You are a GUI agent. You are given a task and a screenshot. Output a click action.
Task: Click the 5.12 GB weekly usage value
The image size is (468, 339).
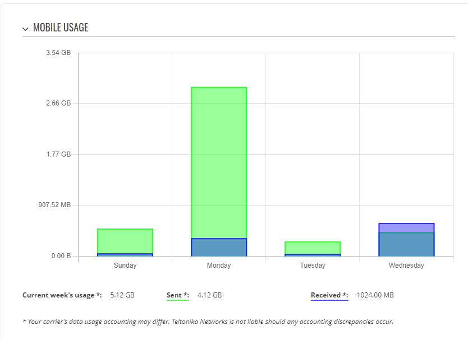(122, 295)
